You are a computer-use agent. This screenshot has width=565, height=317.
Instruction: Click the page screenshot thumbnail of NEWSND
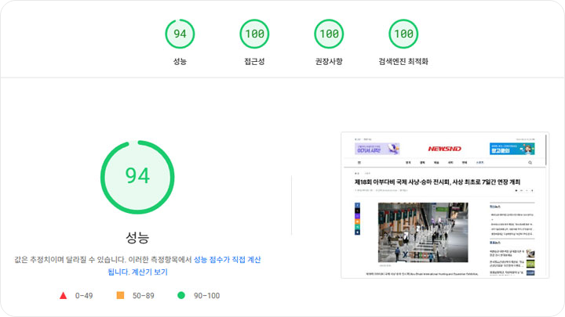click(445, 205)
